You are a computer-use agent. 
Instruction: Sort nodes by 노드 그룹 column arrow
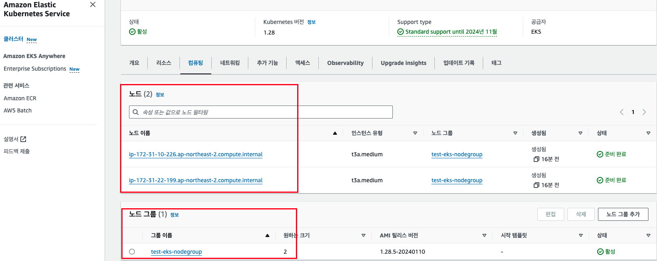(x=515, y=133)
